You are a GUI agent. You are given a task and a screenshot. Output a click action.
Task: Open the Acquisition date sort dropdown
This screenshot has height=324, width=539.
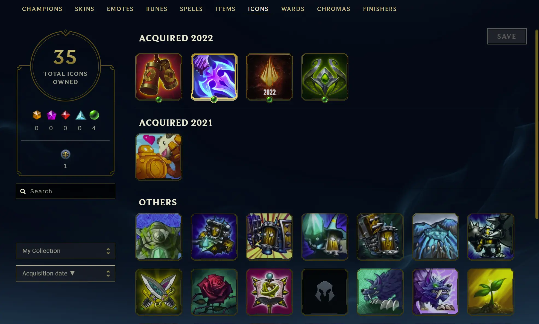tap(66, 274)
